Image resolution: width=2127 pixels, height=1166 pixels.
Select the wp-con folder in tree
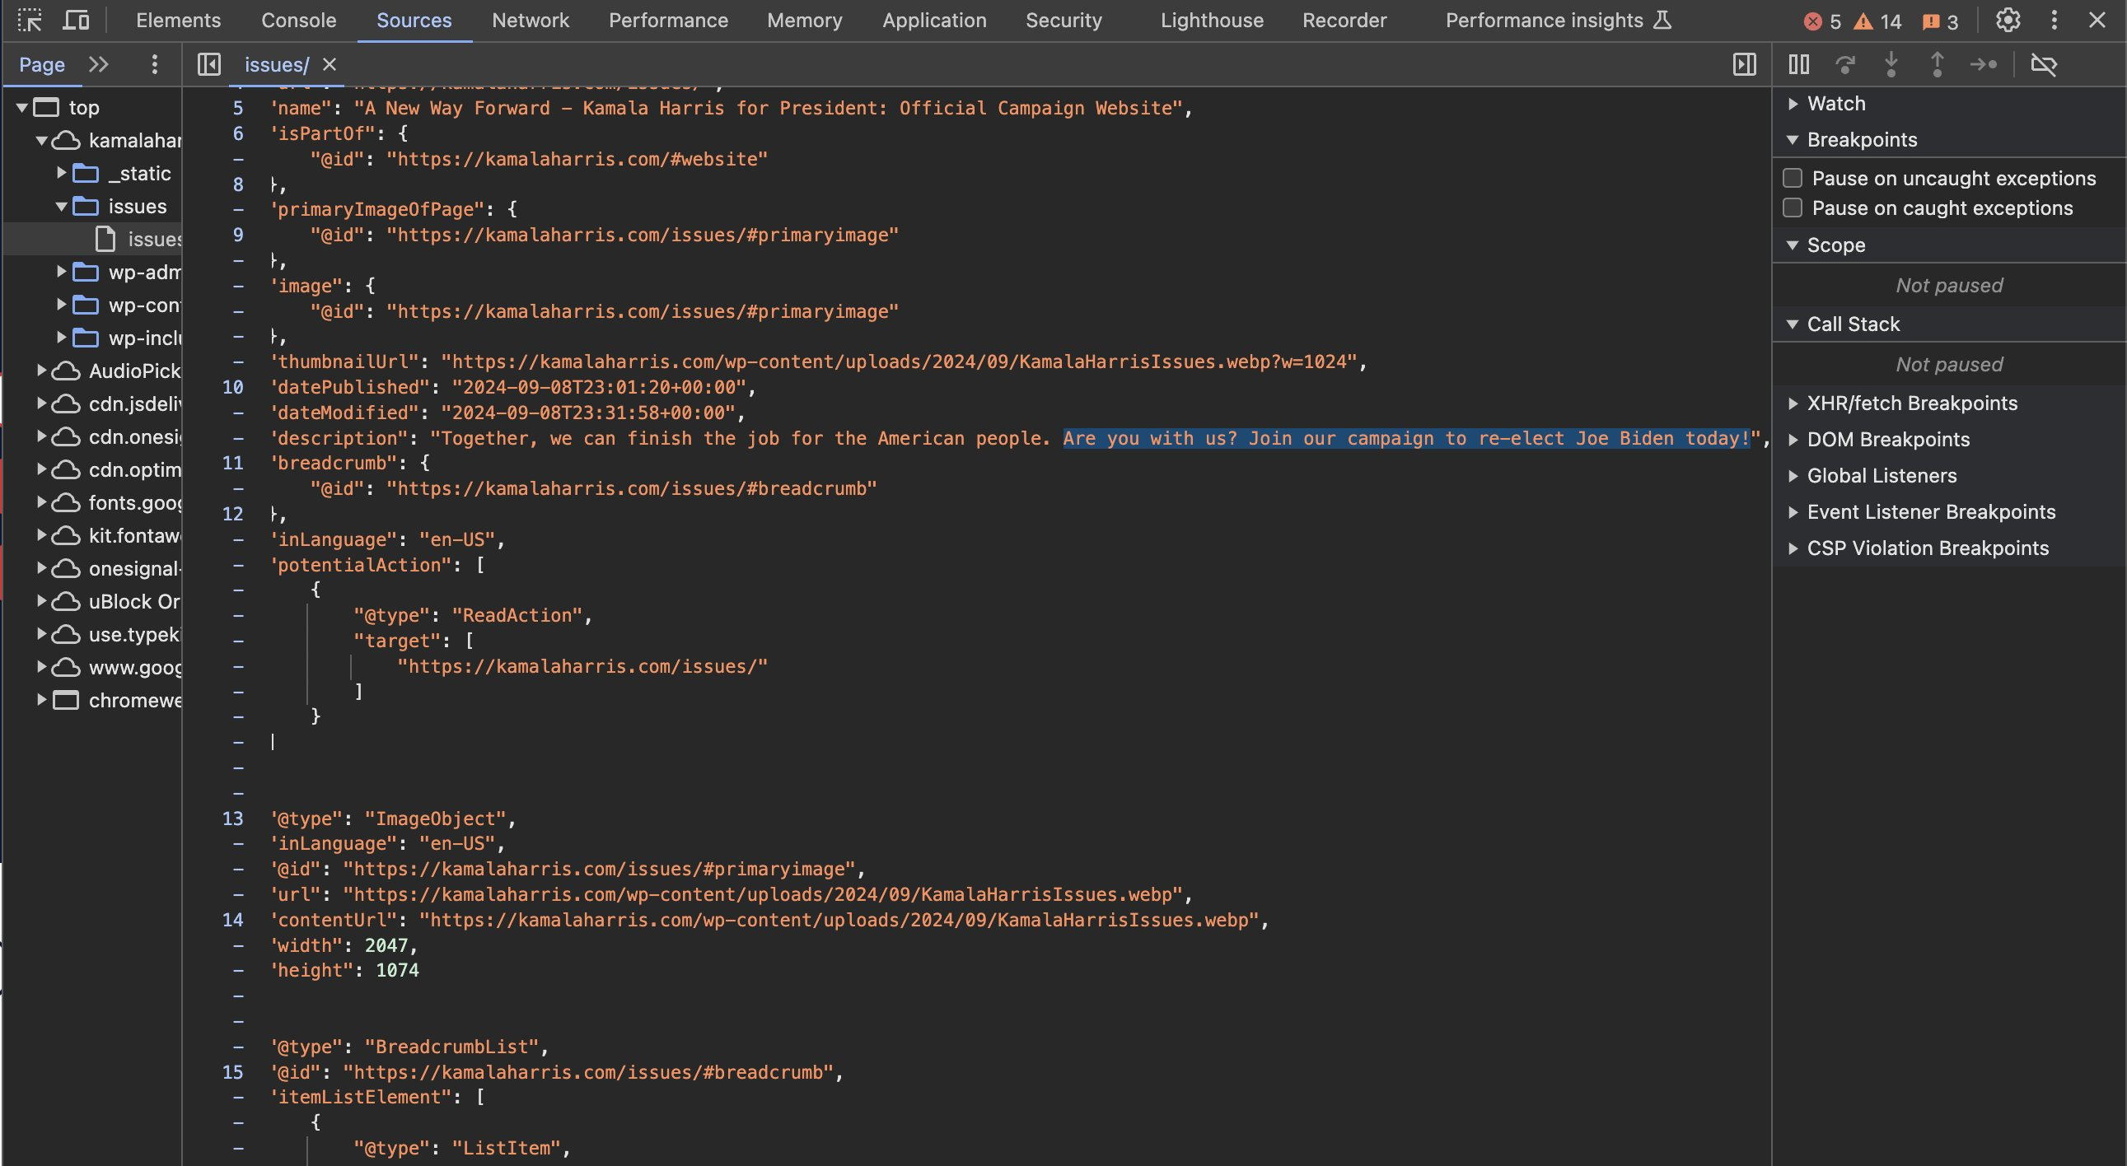click(144, 305)
